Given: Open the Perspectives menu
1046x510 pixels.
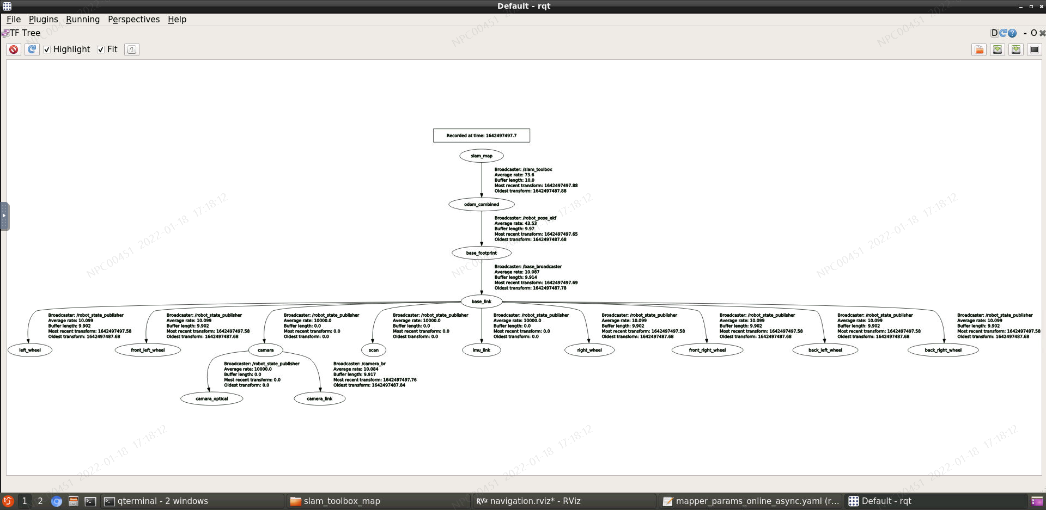Looking at the screenshot, I should point(133,19).
